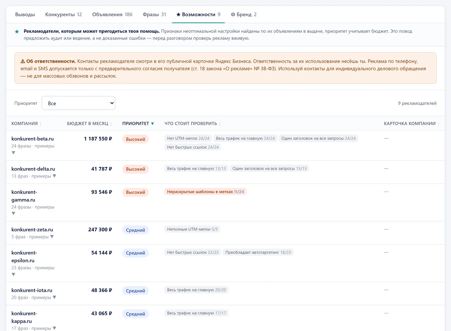The height and width of the screenshot is (331, 451).
Task: Sort by the Компания column arrows icon
Action: pos(41,124)
